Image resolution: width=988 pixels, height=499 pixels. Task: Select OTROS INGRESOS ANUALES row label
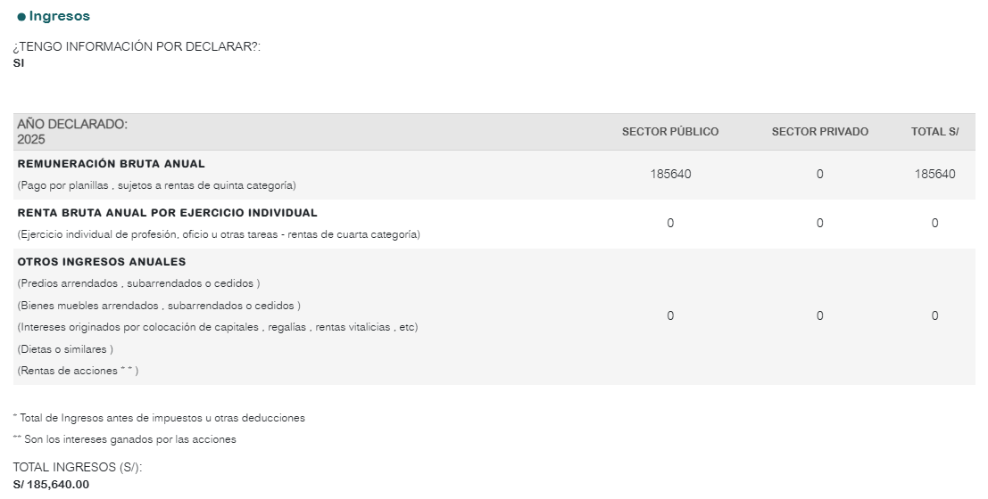tap(102, 262)
